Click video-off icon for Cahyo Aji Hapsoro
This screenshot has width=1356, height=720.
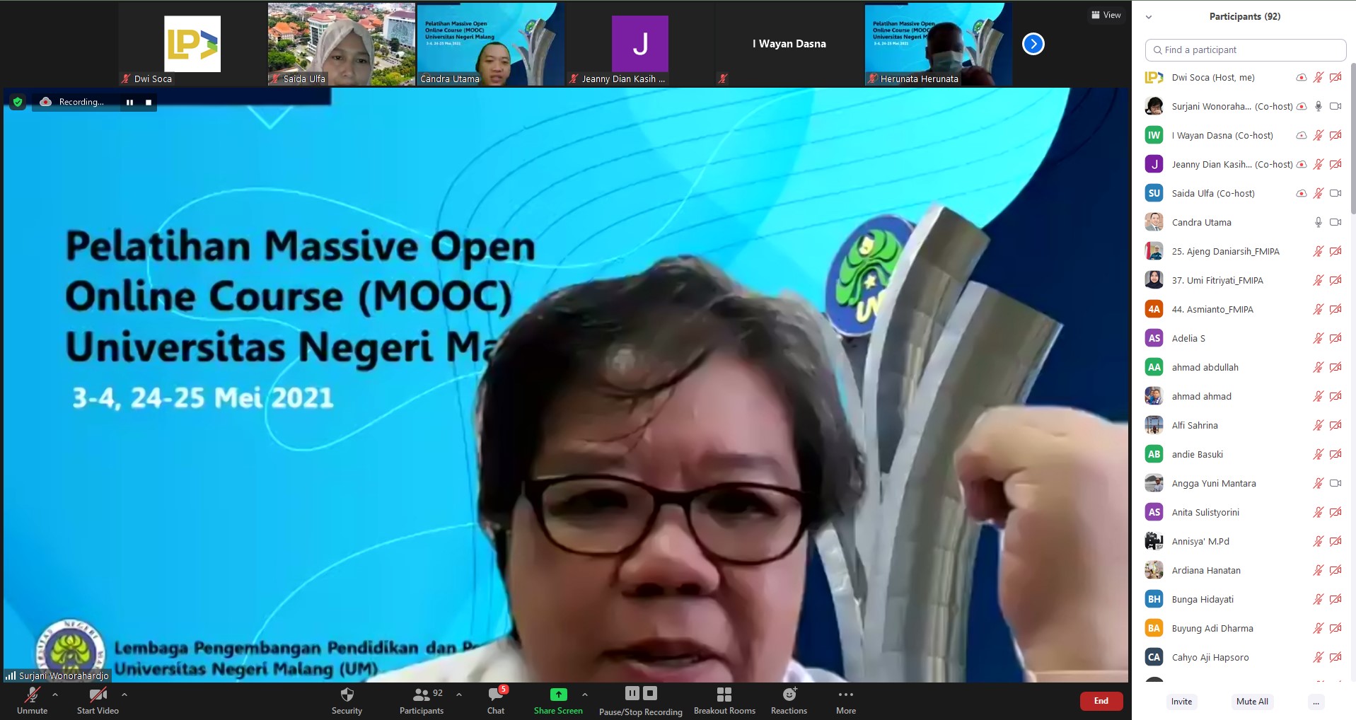(x=1335, y=657)
